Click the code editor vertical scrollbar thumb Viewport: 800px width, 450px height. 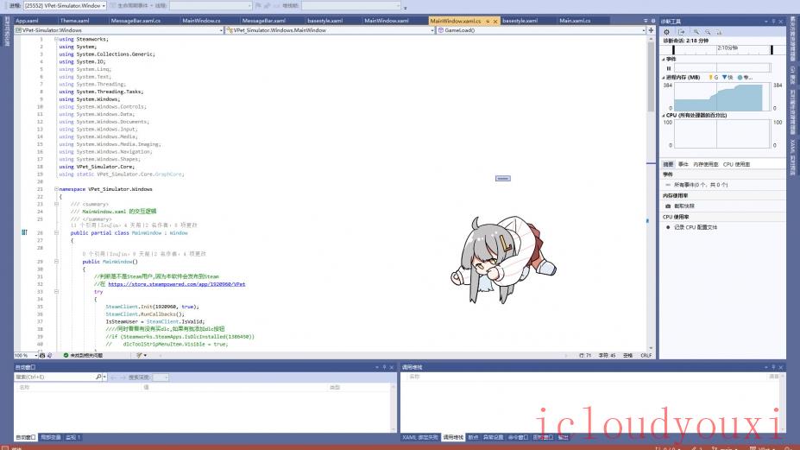651,77
